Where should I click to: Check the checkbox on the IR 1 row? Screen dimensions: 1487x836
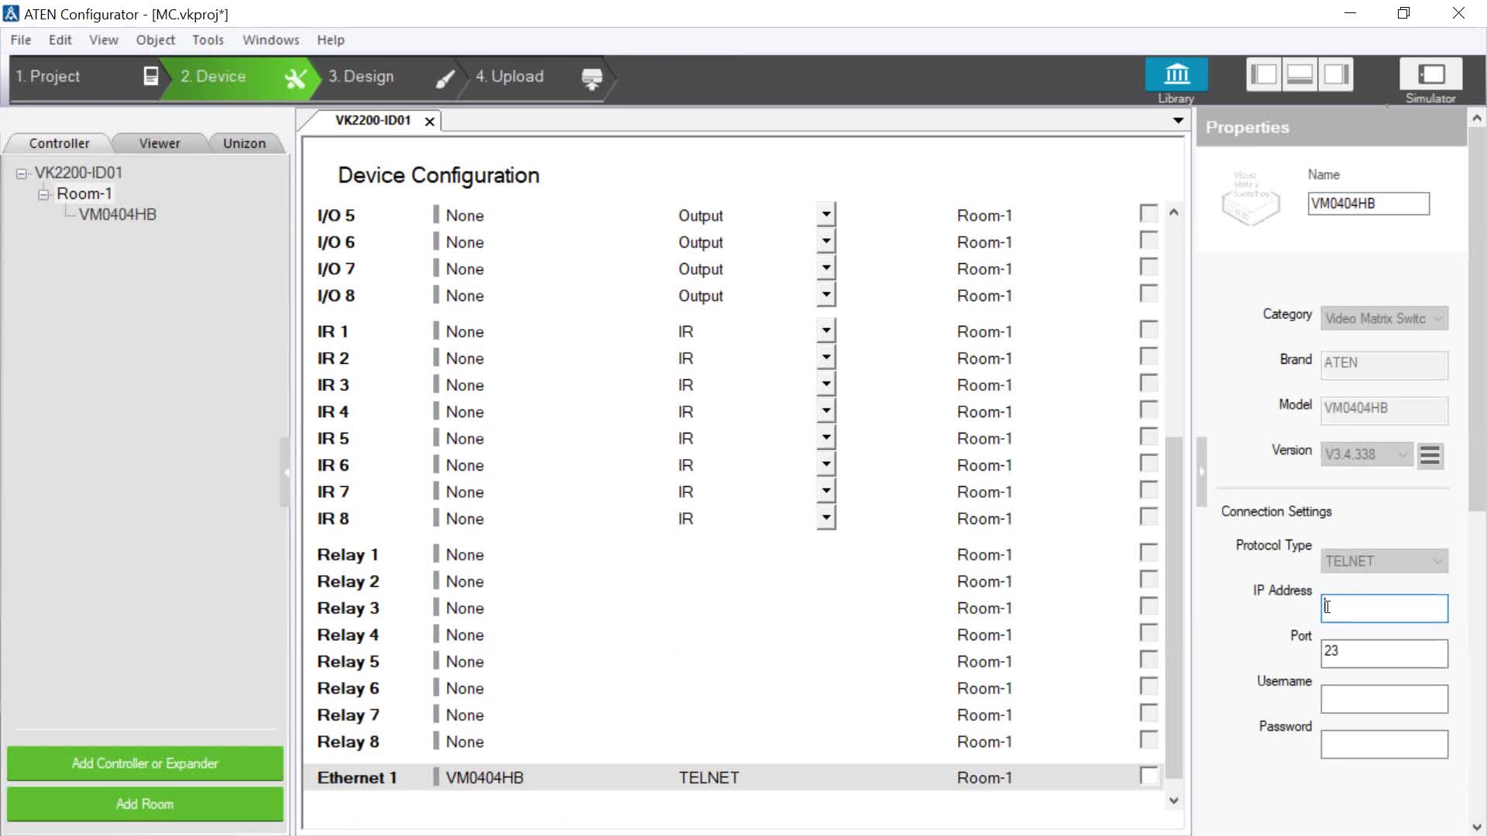click(x=1149, y=329)
